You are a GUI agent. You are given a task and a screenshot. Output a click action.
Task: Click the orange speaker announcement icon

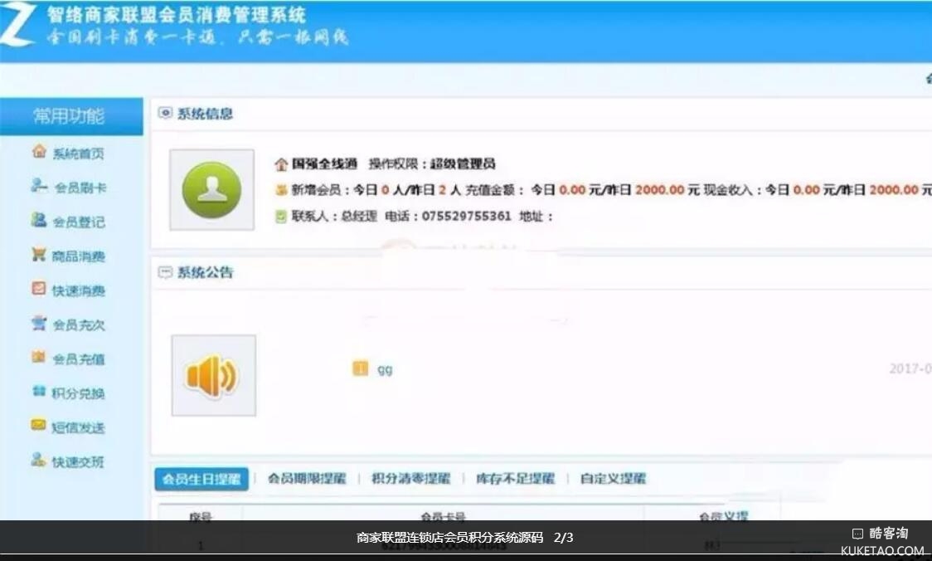pyautogui.click(x=212, y=376)
